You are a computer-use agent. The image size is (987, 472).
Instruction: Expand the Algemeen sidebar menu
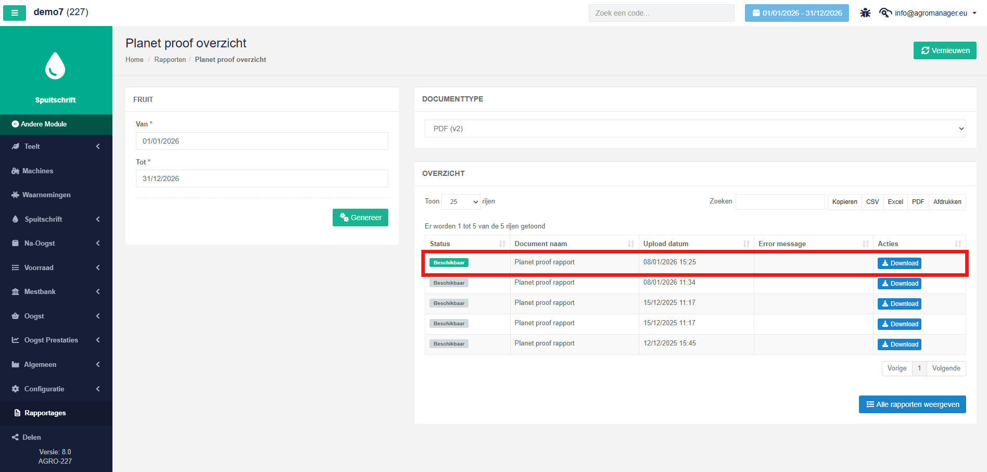click(56, 364)
